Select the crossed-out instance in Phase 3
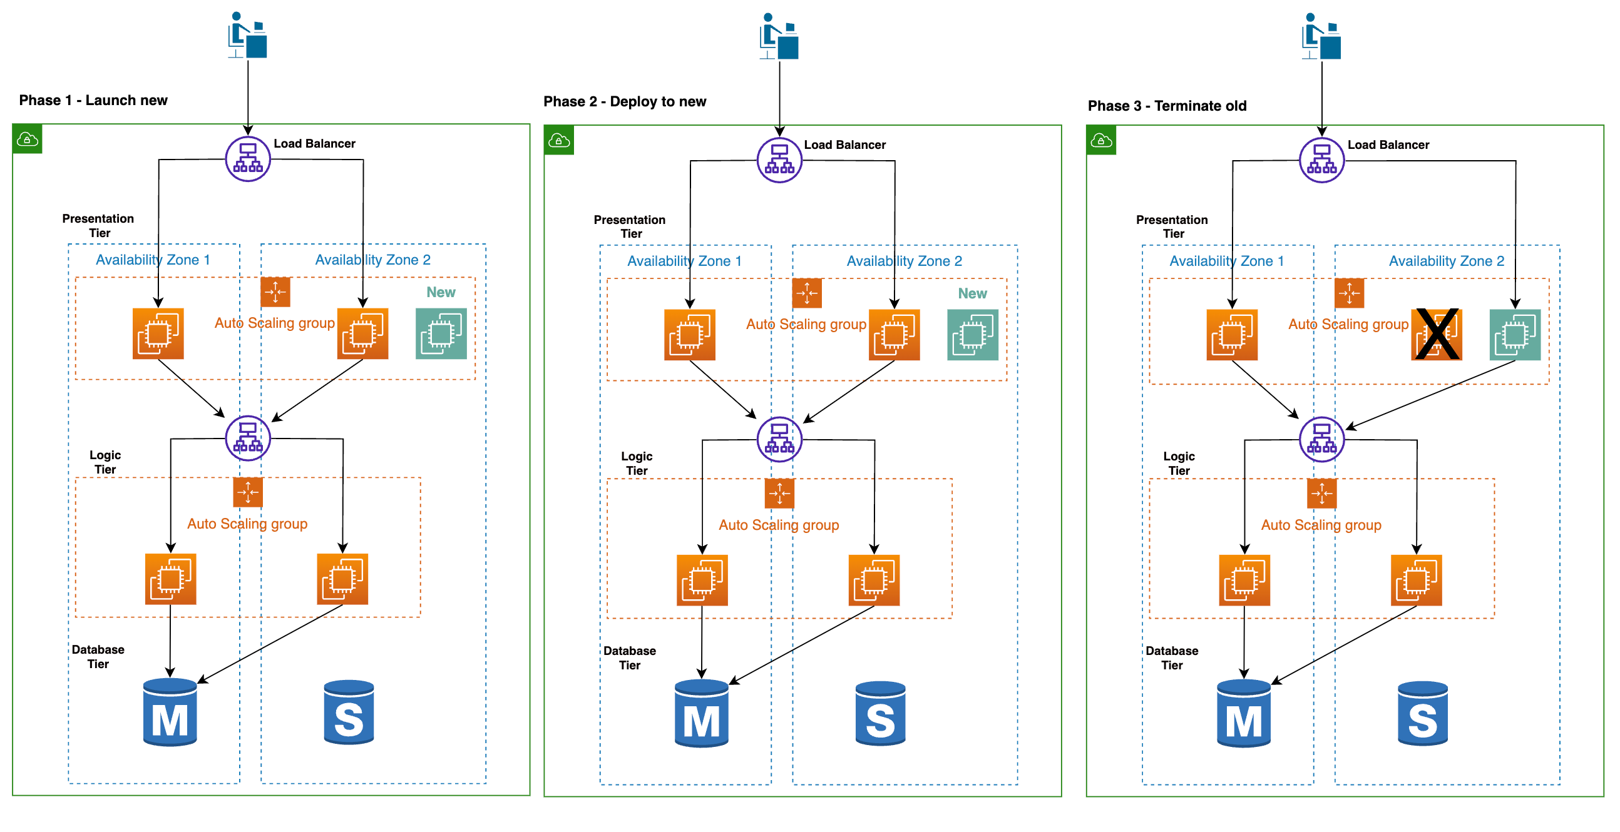Image resolution: width=1620 pixels, height=832 pixels. point(1437,334)
